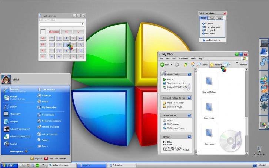
Task: Switch to the Edges tab
Action: coord(219,18)
